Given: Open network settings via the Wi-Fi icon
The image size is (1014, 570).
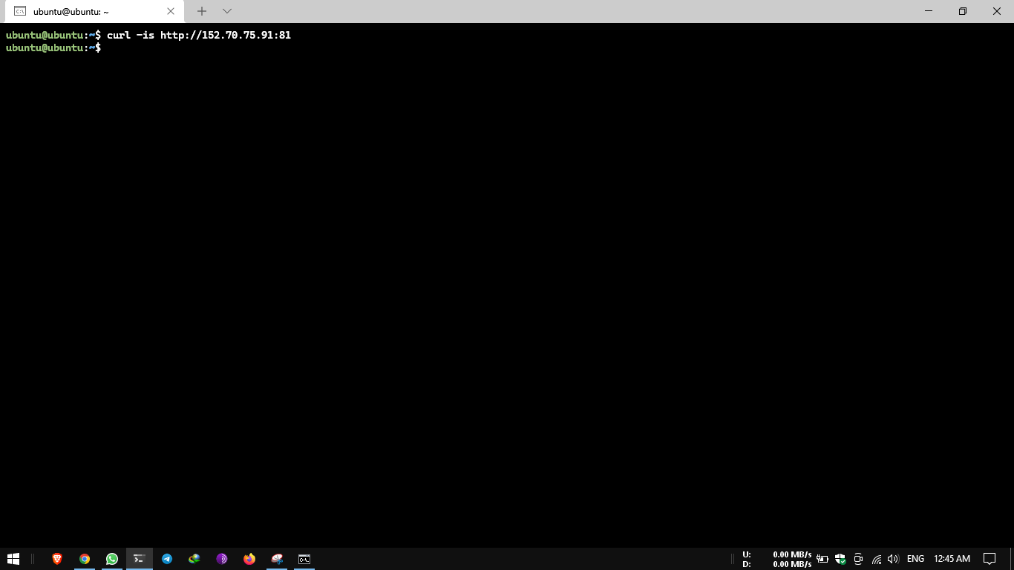Looking at the screenshot, I should point(877,559).
